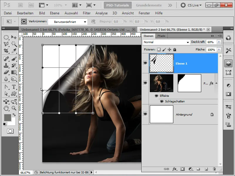This screenshot has height=176, width=235.
Task: Launch Adobe Bridge from the Br icon
Action: pos(21,5)
